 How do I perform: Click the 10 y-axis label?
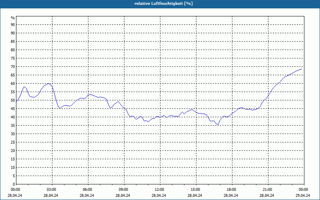(x=13, y=168)
